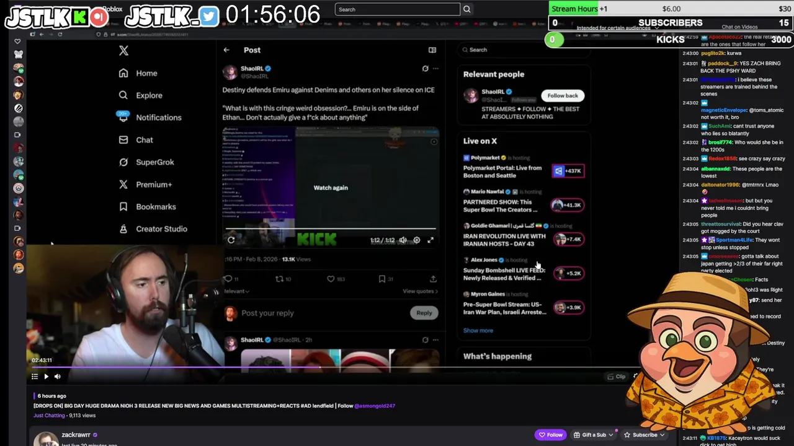The width and height of the screenshot is (794, 446).
Task: Open more options on second ShaoIRL post
Action: click(x=435, y=339)
